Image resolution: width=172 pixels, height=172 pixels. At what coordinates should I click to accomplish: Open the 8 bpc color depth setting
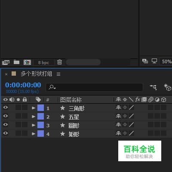pyautogui.click(x=43, y=62)
